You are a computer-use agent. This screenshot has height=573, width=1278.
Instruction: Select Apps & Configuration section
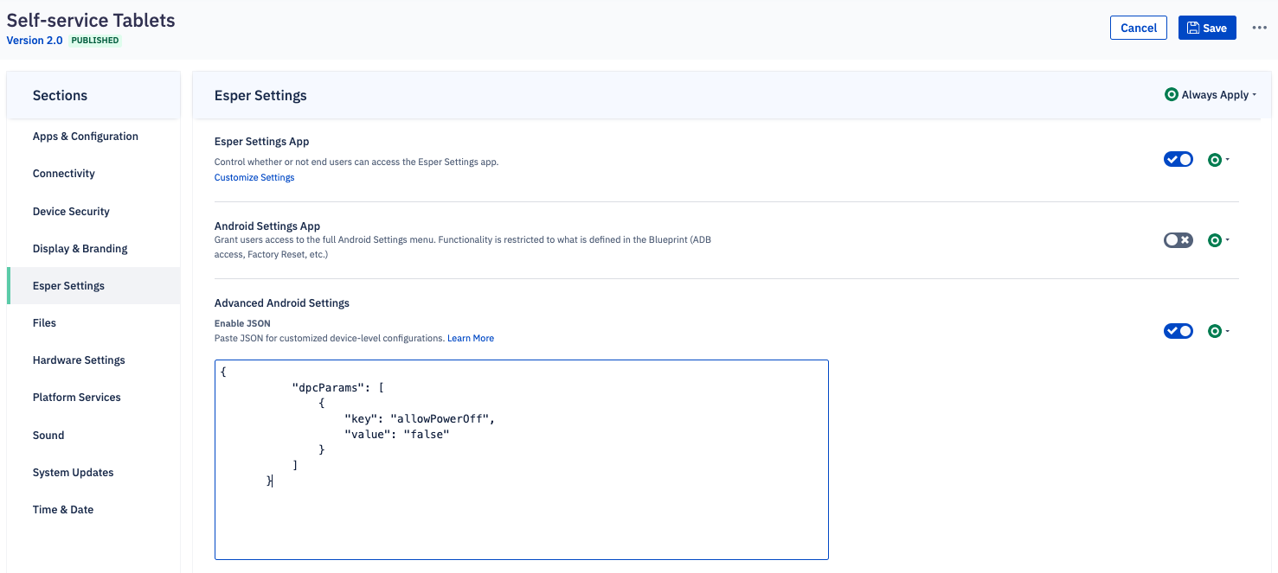coord(93,137)
